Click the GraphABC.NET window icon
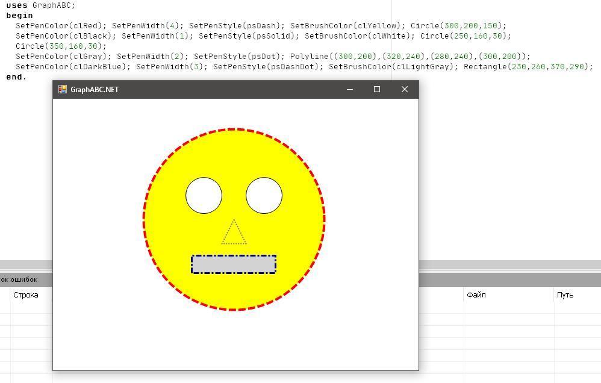The height and width of the screenshot is (383, 601). [x=63, y=89]
